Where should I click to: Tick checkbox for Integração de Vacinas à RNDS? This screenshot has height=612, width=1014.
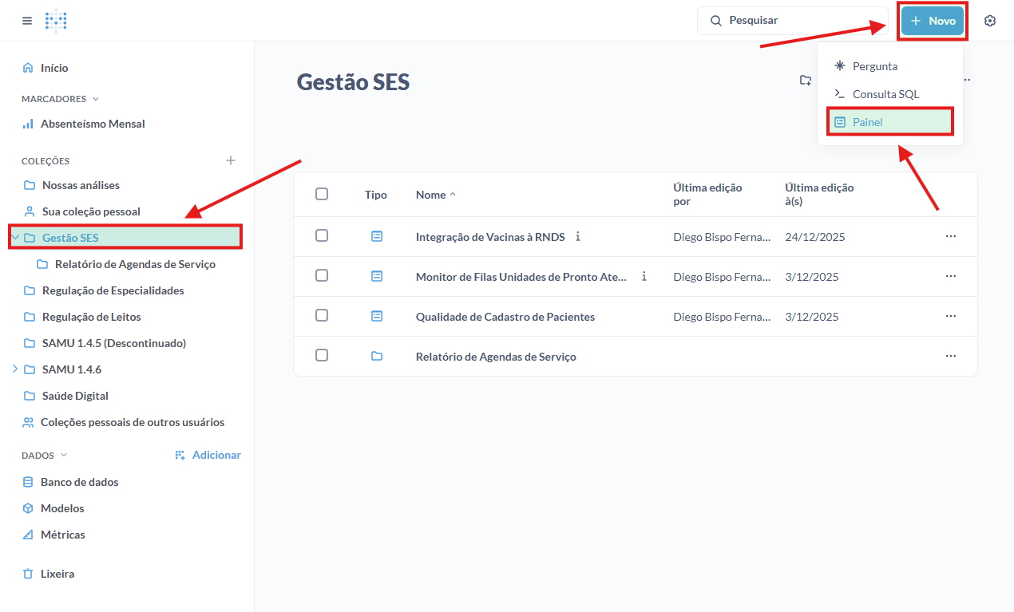click(x=322, y=236)
